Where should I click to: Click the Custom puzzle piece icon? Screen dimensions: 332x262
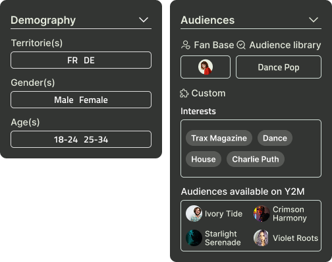coord(184,93)
